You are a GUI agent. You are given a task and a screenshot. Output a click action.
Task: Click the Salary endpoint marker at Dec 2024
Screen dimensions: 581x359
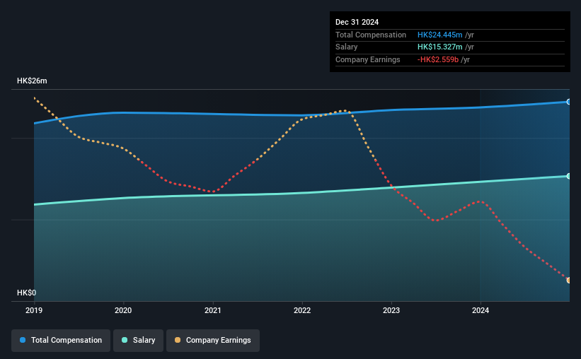pos(568,176)
